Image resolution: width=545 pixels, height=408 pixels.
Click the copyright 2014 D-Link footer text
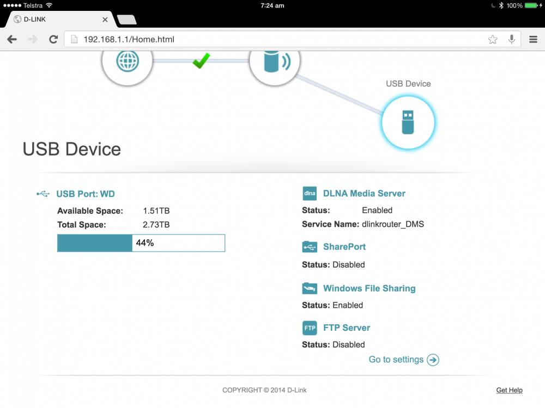click(x=264, y=390)
